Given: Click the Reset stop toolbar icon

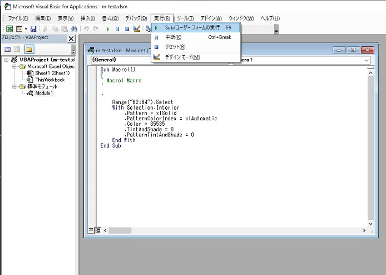Looking at the screenshot, I should (127, 29).
